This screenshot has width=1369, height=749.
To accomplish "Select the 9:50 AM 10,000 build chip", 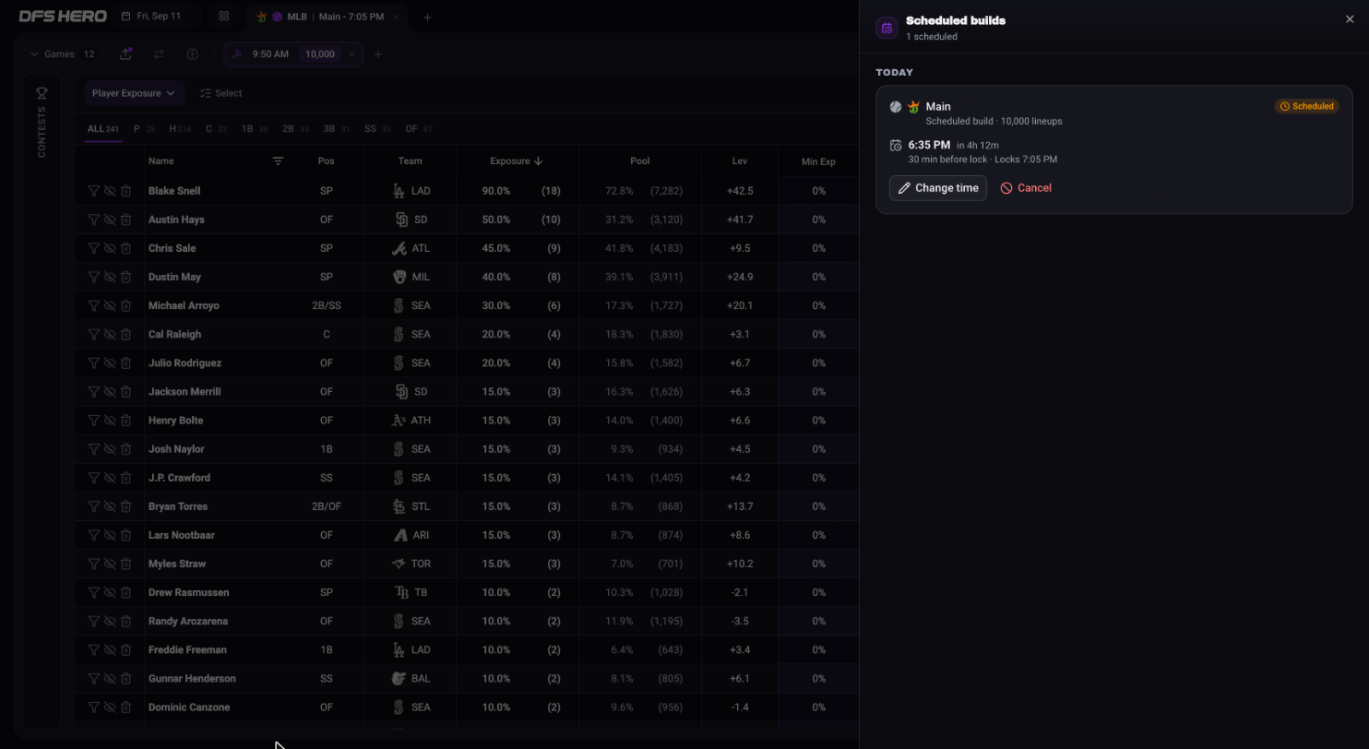I will pos(293,54).
